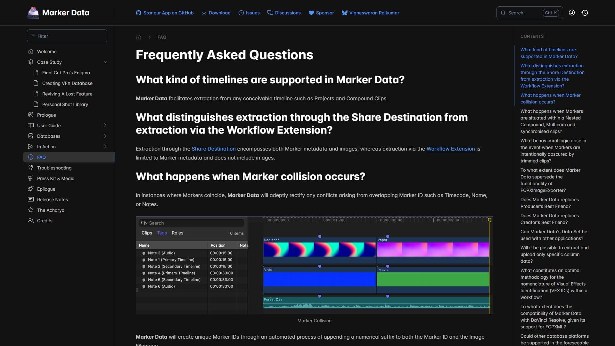The height and width of the screenshot is (346, 615).
Task: Click the home breadcrumb icon
Action: [x=139, y=37]
